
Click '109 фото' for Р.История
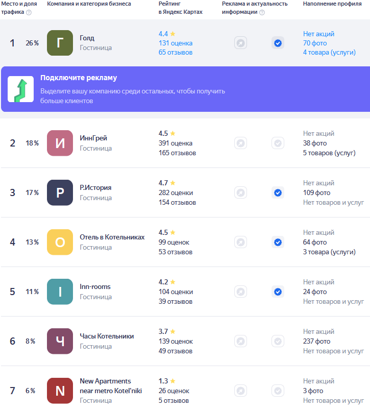317,192
